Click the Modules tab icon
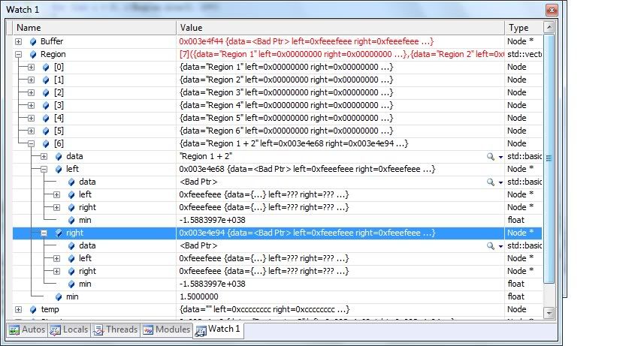This screenshot has width=641, height=346. tap(148, 329)
